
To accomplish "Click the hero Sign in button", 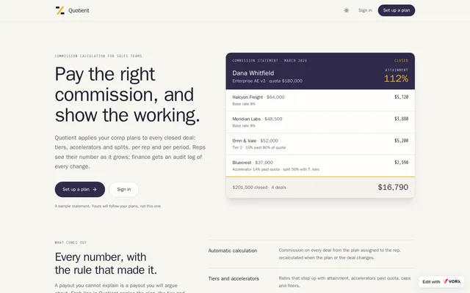I will pyautogui.click(x=124, y=189).
